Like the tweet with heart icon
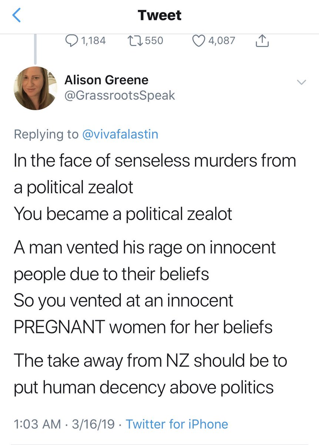319x445 pixels. click(199, 40)
